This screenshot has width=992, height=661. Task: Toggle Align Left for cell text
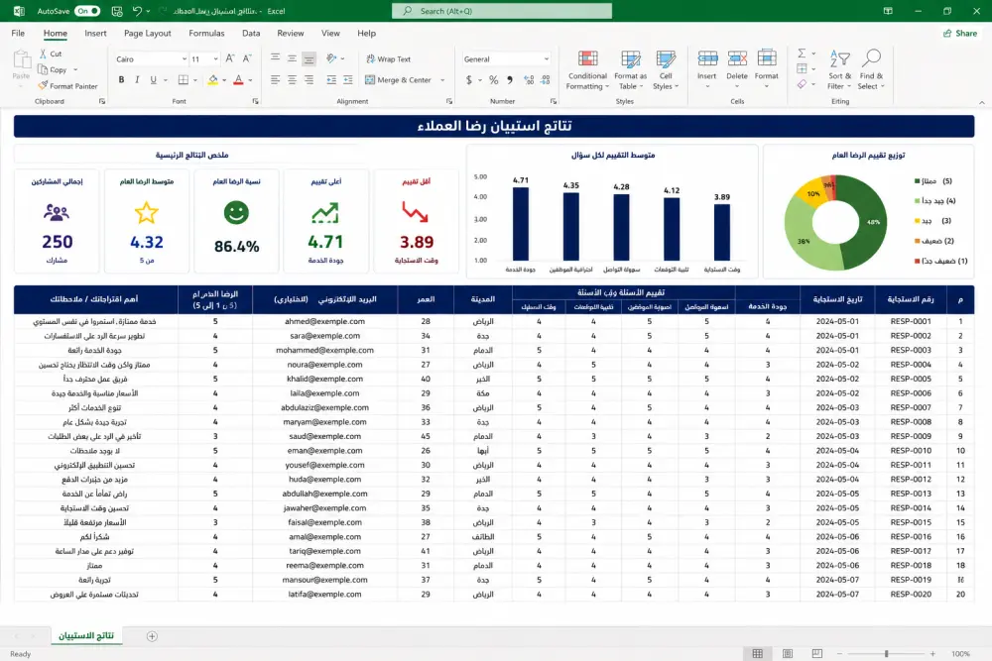[275, 79]
